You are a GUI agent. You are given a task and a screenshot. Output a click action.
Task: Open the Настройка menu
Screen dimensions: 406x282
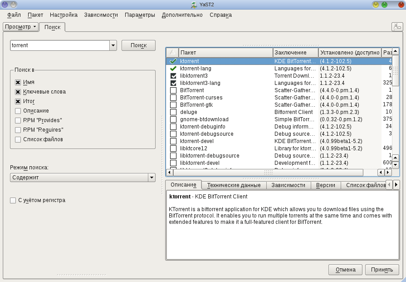point(64,15)
